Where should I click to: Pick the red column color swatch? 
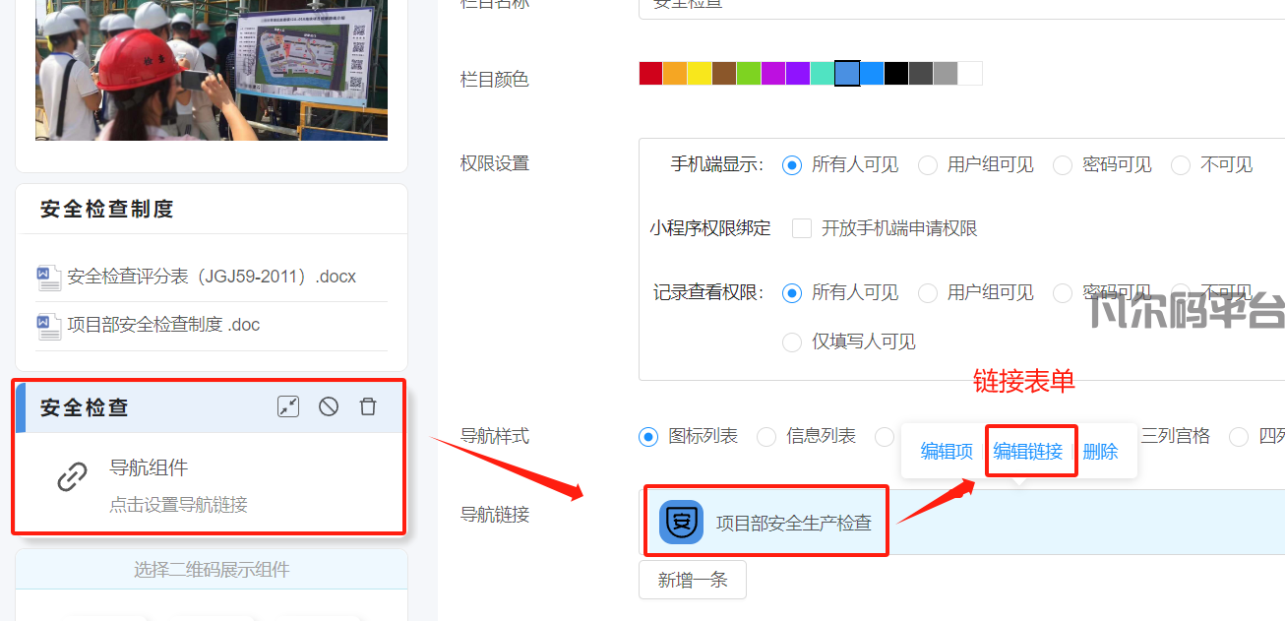pos(650,74)
